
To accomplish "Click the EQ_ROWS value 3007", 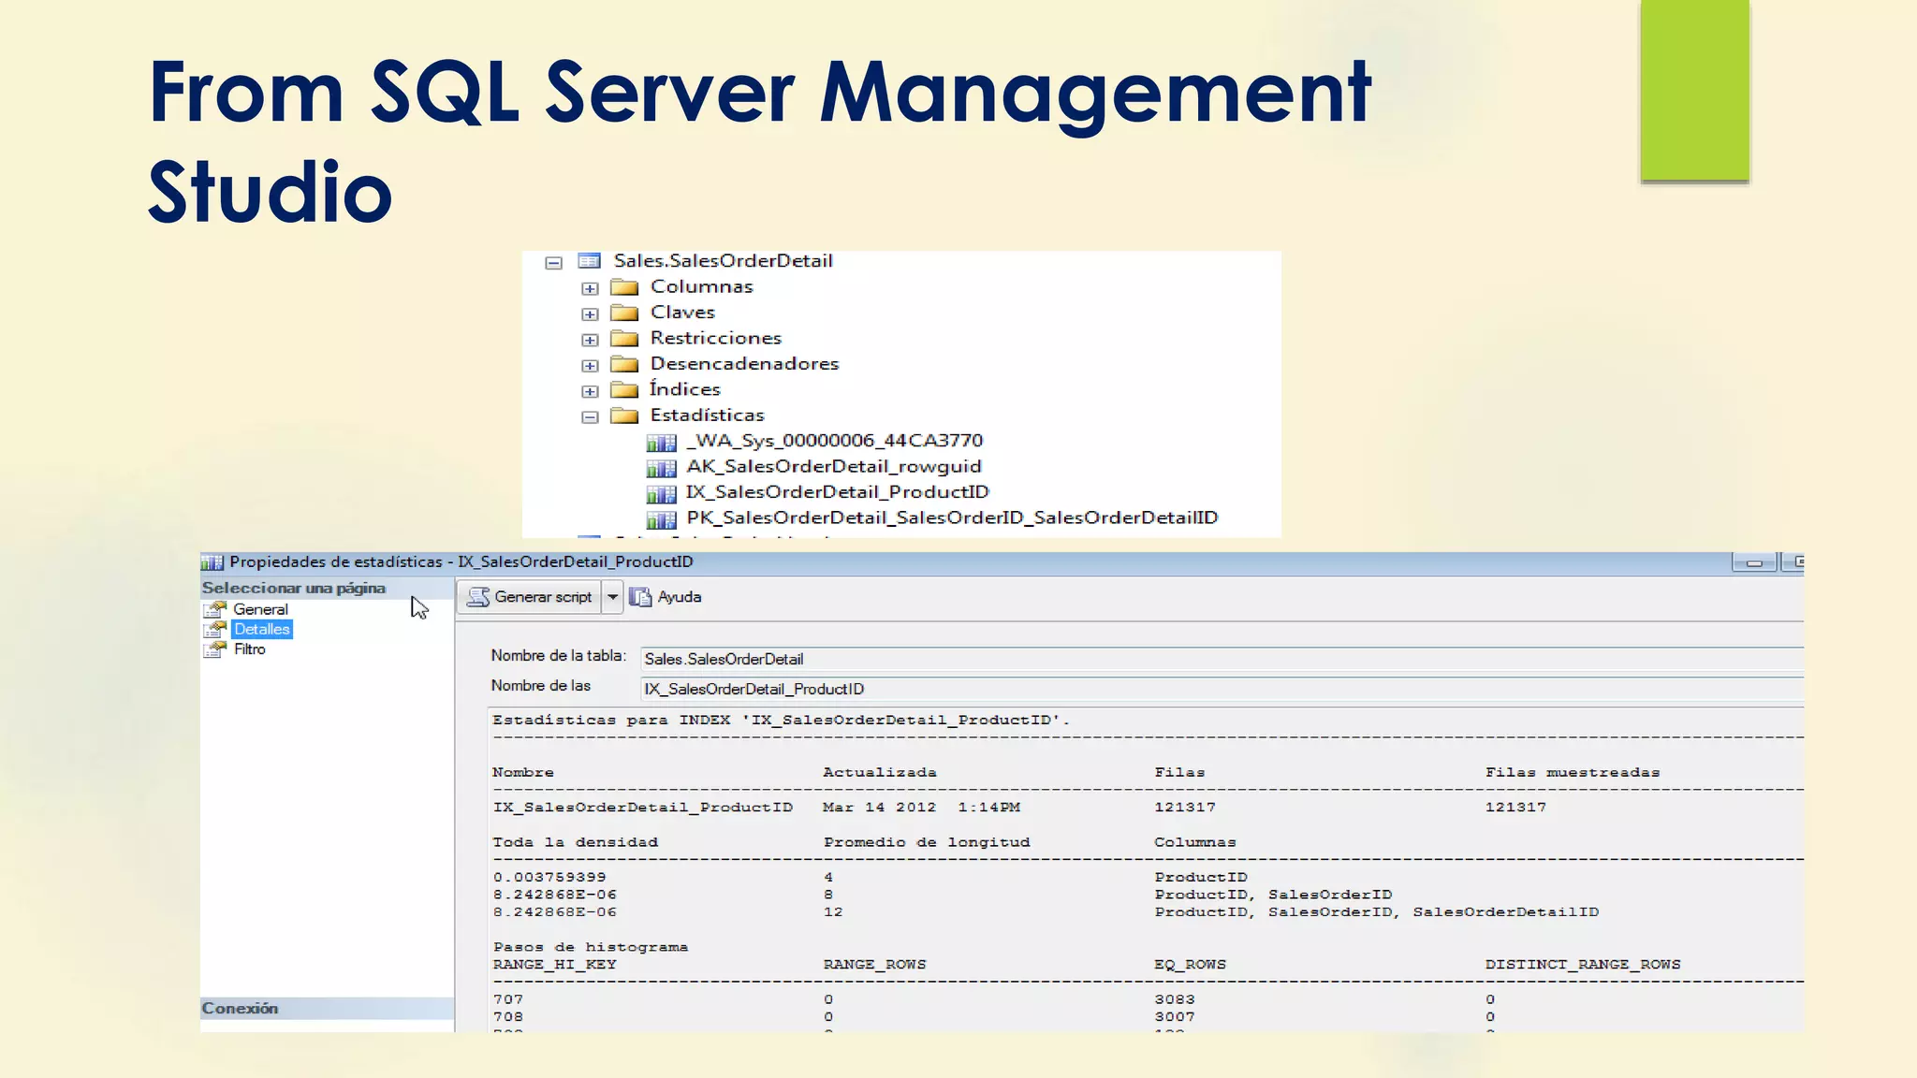I will click(x=1174, y=1017).
